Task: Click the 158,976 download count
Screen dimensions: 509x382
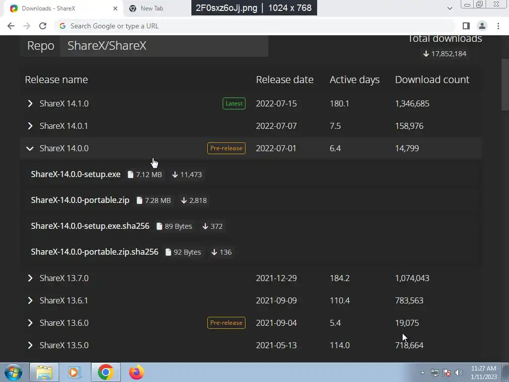Action: point(410,126)
